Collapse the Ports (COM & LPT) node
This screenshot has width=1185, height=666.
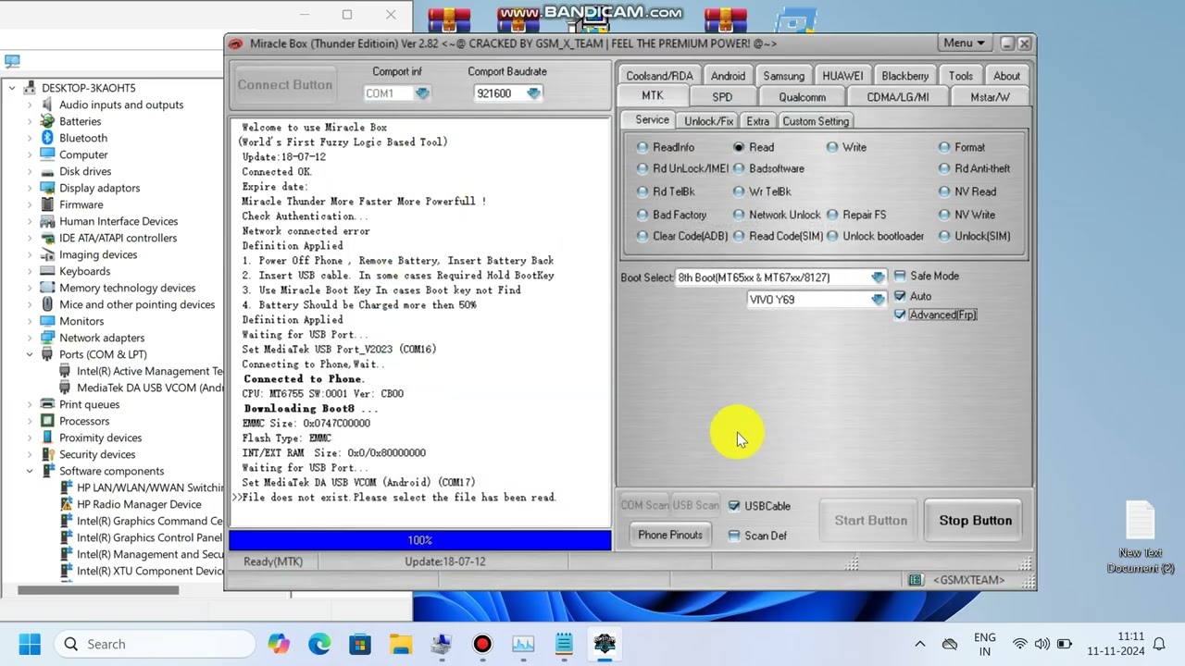tap(30, 354)
